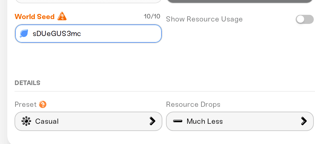The width and height of the screenshot is (315, 144).
Task: Click the Casual preset sun icon
Action: pos(26,121)
